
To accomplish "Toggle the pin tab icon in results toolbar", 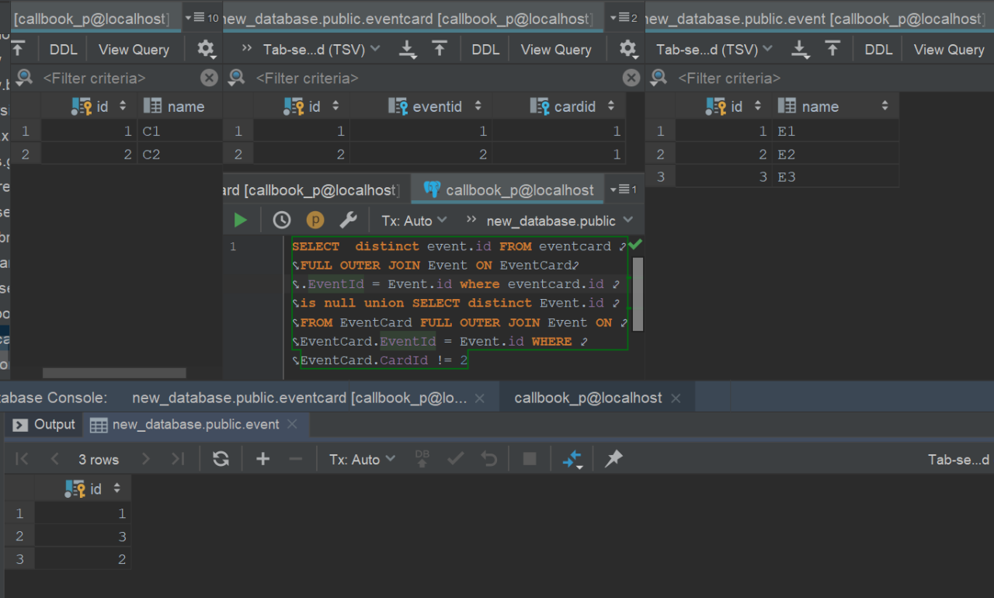I will pos(613,459).
